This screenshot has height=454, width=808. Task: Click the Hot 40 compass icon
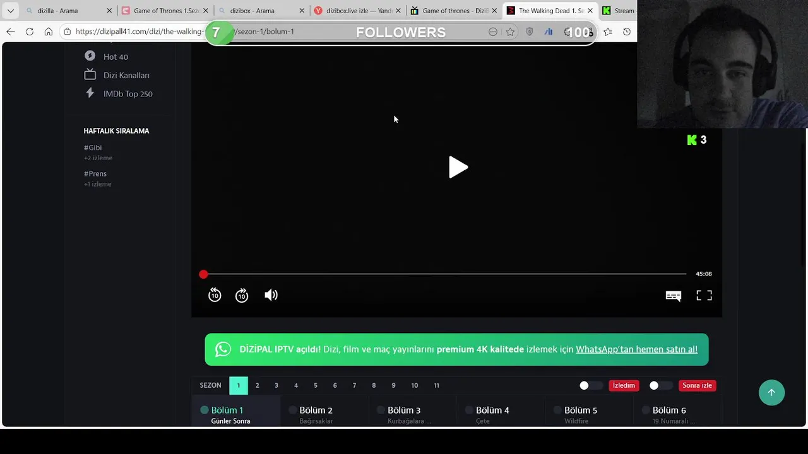(90, 56)
